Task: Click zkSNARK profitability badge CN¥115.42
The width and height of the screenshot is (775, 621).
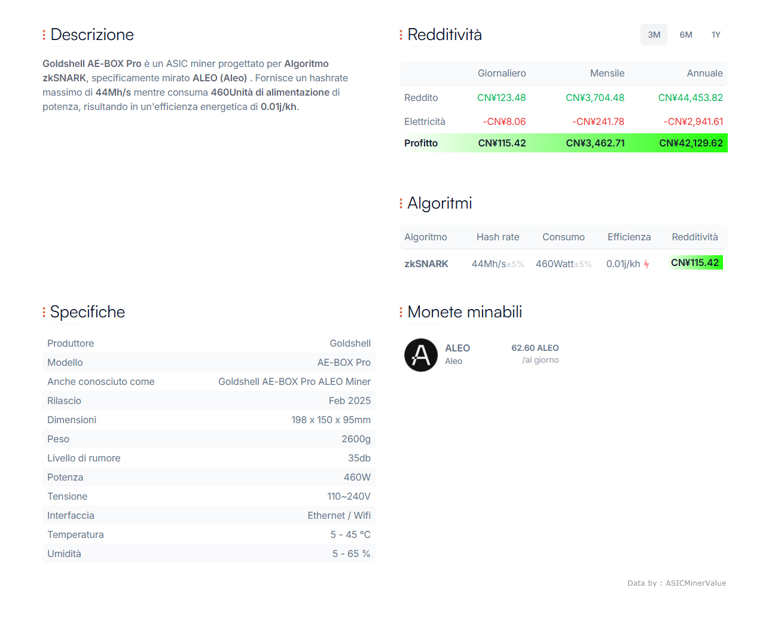Action: point(695,262)
